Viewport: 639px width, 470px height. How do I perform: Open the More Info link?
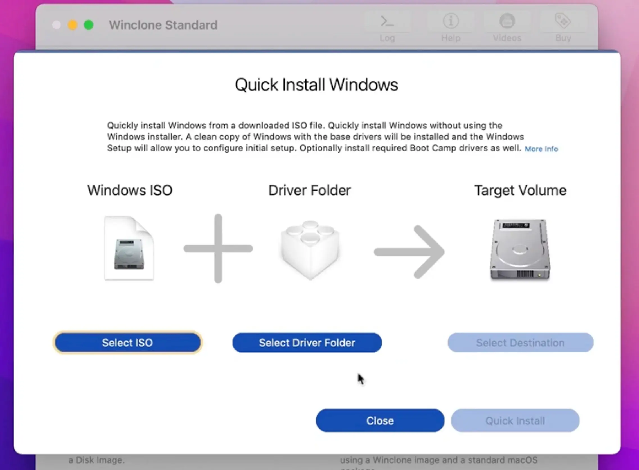[x=541, y=149]
